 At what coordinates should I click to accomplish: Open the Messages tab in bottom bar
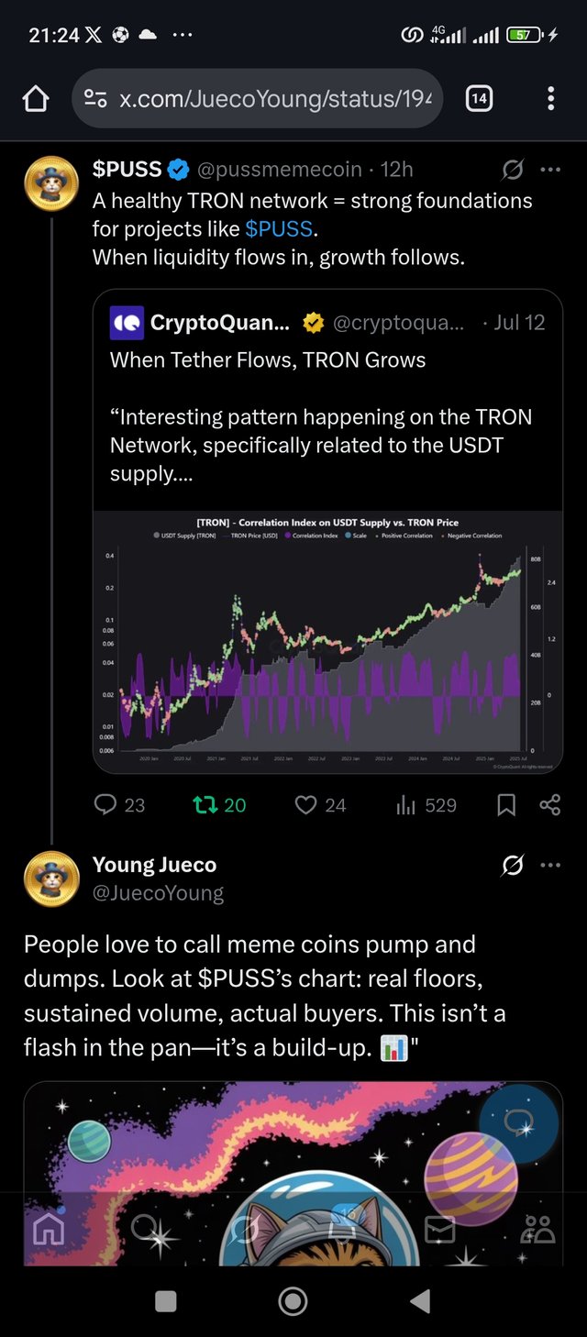coord(440,1229)
